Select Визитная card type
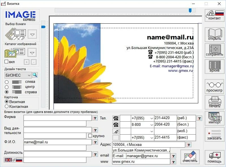The image size is (226, 167). 7,102
